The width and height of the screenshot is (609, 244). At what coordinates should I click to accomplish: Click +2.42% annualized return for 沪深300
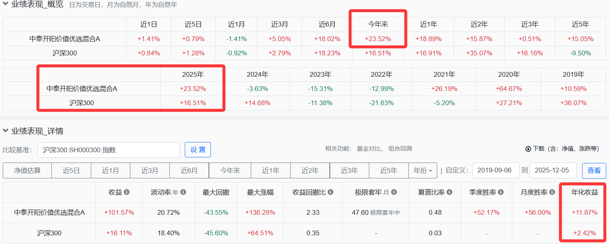(585, 233)
